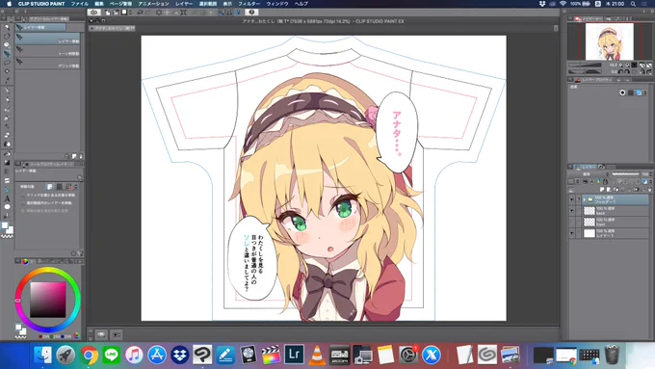Select the Text tool (A icon)
Image resolution: width=655 pixels, height=369 pixels.
[x=7, y=198]
